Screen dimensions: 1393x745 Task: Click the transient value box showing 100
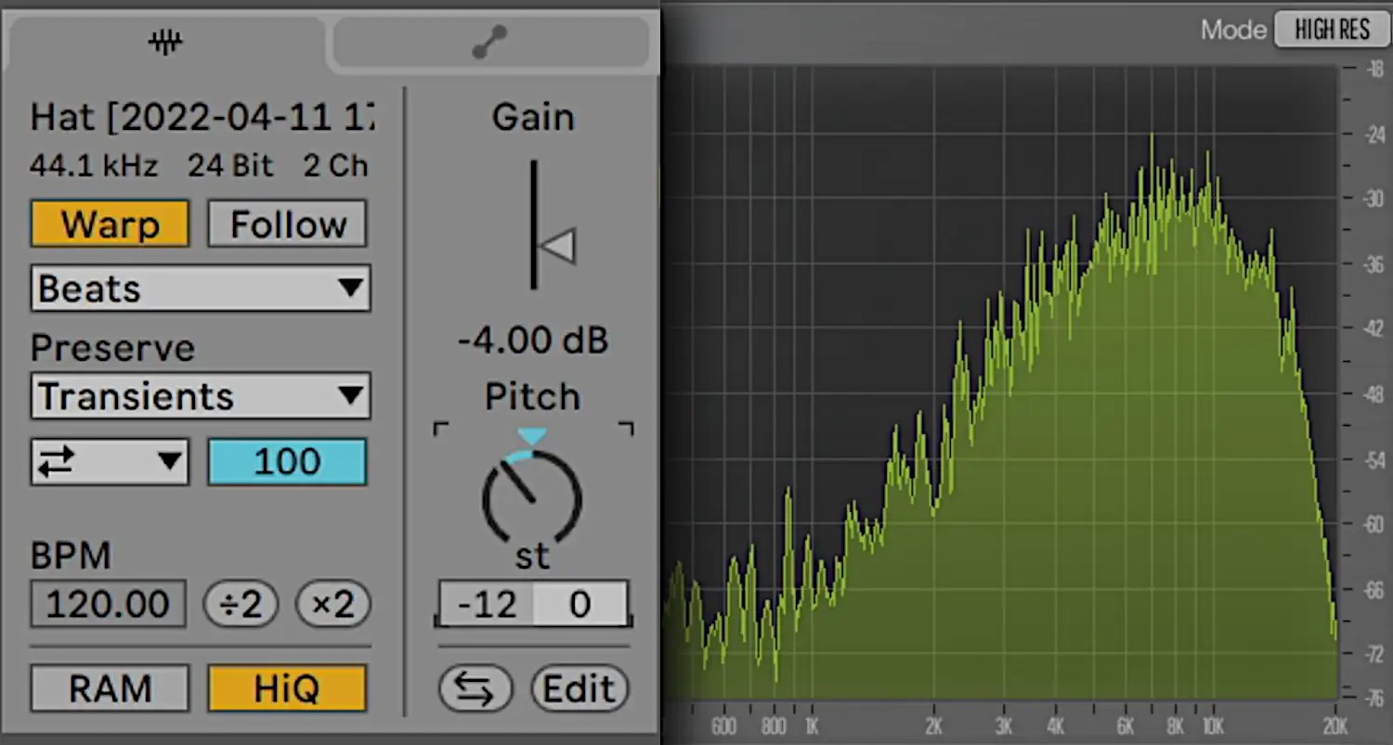coord(287,461)
